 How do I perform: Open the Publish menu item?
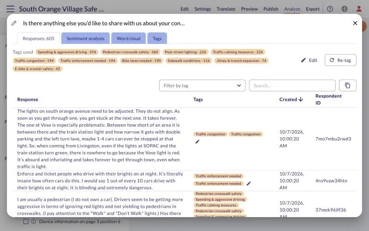[x=271, y=9]
